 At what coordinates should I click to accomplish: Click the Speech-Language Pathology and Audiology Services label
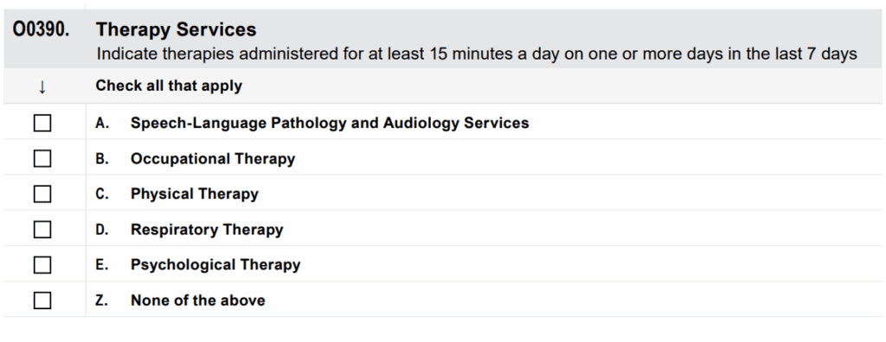click(x=330, y=123)
